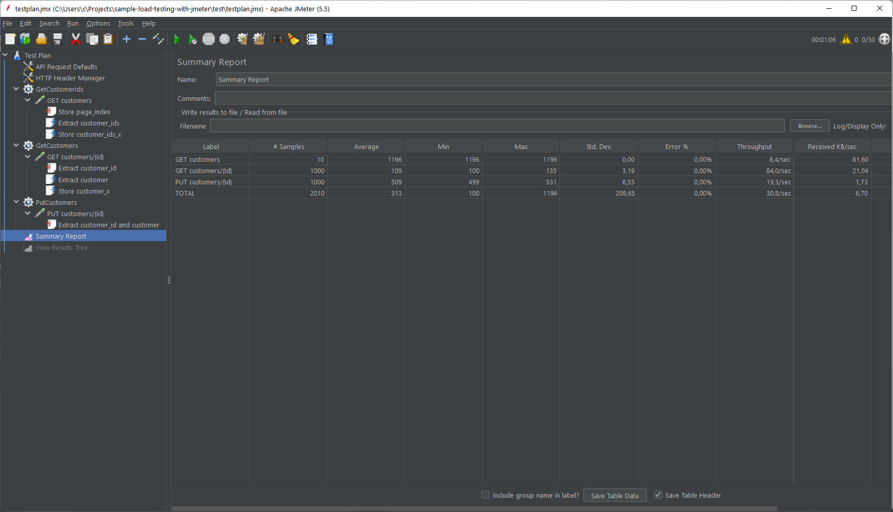The height and width of the screenshot is (512, 893).
Task: Click the Error % column header
Action: 677,146
